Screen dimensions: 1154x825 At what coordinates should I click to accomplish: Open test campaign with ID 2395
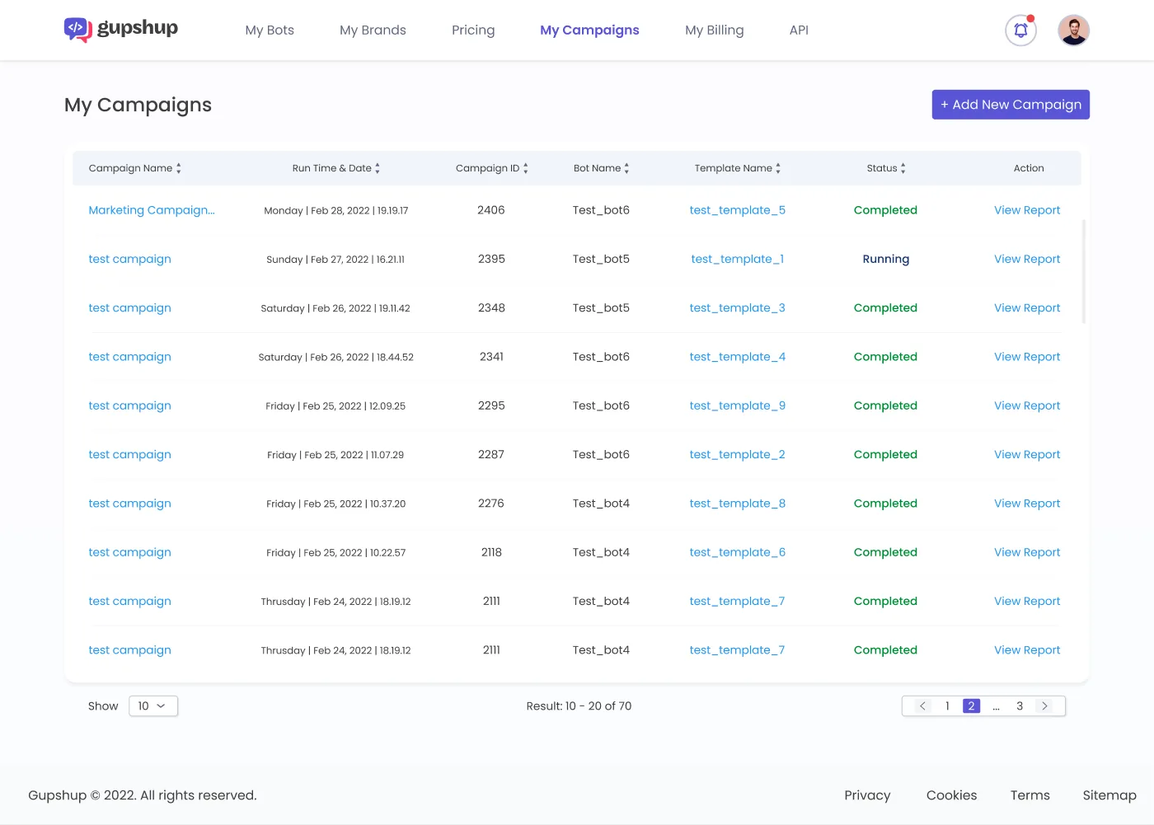click(x=130, y=259)
